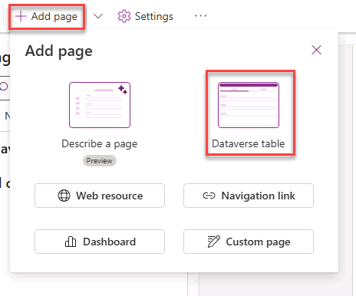Choose the Navigation link button
Viewport: 356px width, 296px height.
coord(249,196)
